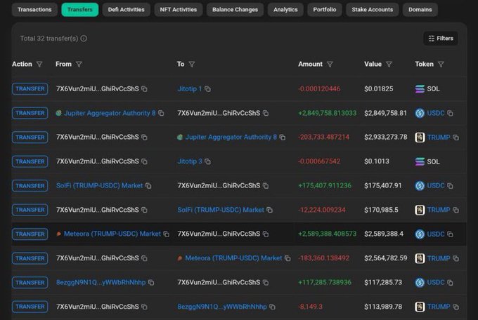Screen dimensions: 478x320
Task: Open SolFi (TRUMP-USDC) Market in From column
Action: [x=99, y=186]
